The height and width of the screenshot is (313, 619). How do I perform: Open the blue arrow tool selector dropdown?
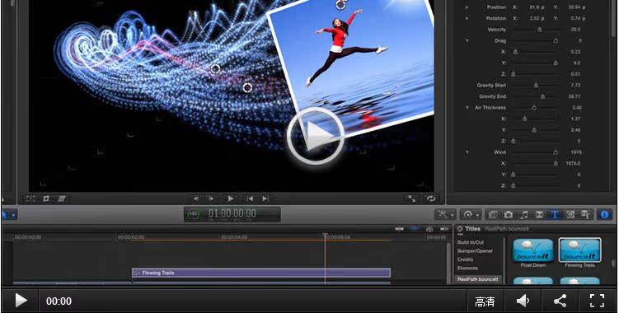(9, 215)
